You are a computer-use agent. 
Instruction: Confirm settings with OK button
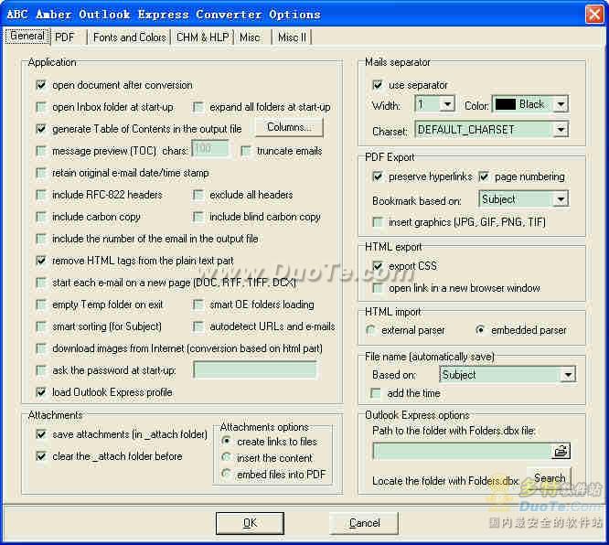click(x=250, y=523)
